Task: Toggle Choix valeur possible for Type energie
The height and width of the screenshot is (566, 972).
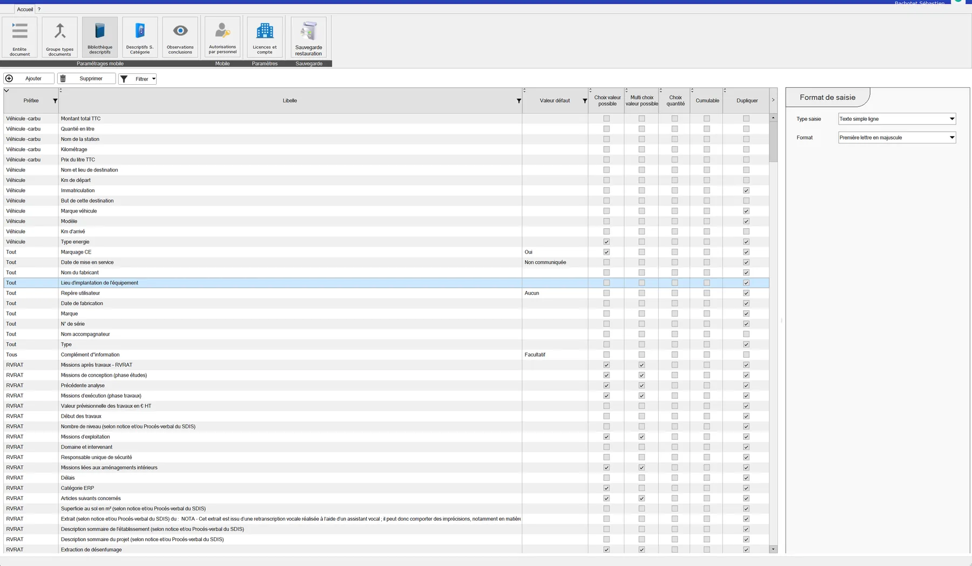Action: [606, 242]
